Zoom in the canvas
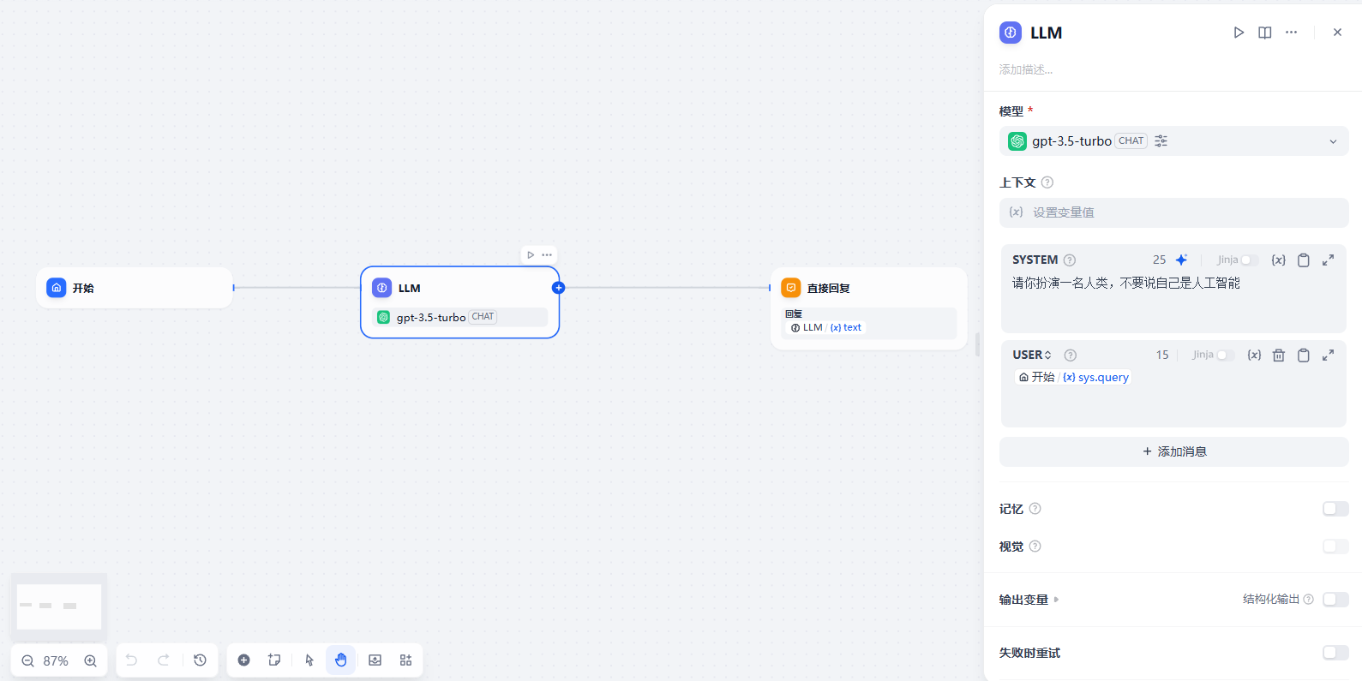The width and height of the screenshot is (1362, 681). (x=90, y=660)
